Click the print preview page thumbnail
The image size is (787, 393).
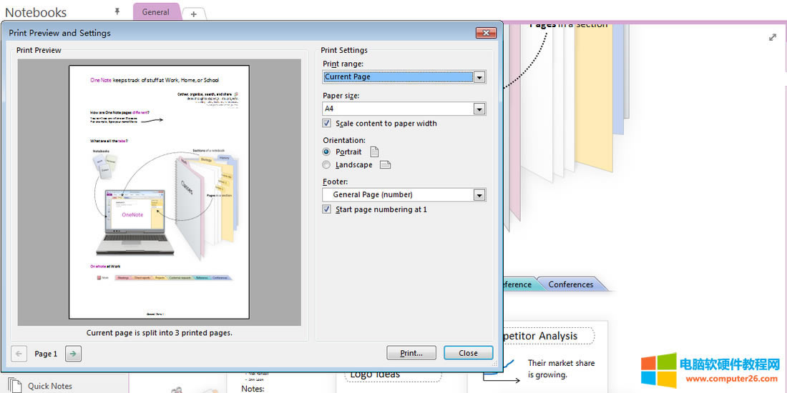[159, 192]
